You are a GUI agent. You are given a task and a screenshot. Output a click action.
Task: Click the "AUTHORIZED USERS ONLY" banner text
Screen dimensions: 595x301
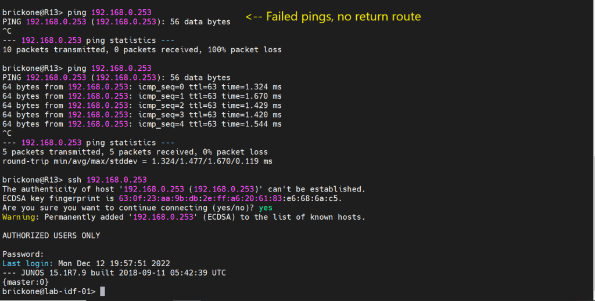tap(51, 235)
